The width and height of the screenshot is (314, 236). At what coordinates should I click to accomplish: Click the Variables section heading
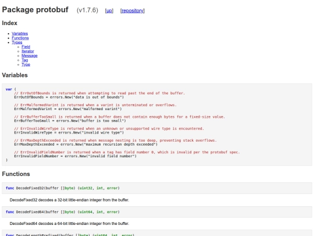point(15,75)
